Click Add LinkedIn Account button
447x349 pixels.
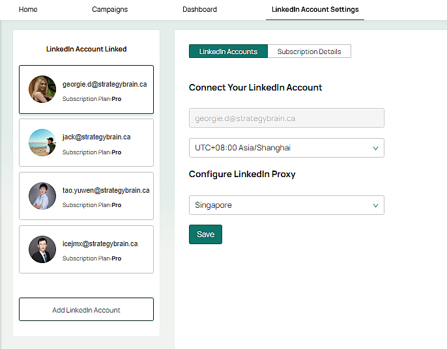(x=86, y=309)
